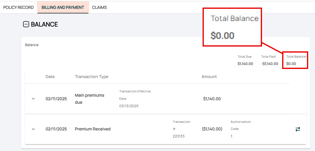Viewport: 315px width, 151px height.
Task: Select the BILLING AND PAYMENT tab
Action: point(63,8)
